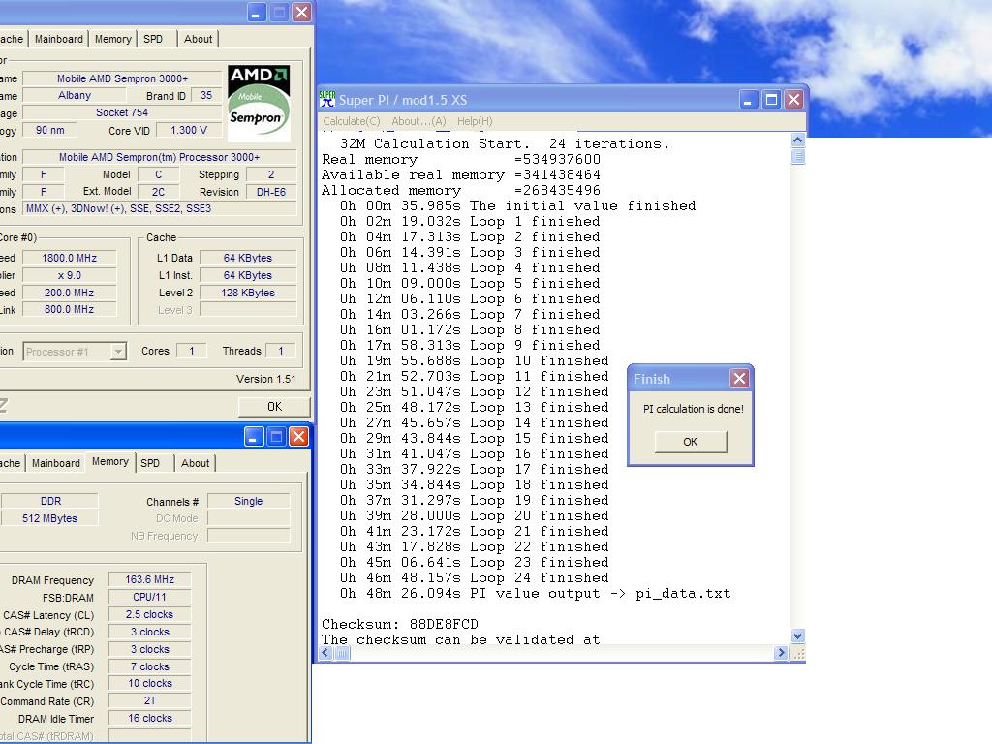The height and width of the screenshot is (744, 992).
Task: Click the '1800.0 MHz' core speed value
Action: point(70,258)
